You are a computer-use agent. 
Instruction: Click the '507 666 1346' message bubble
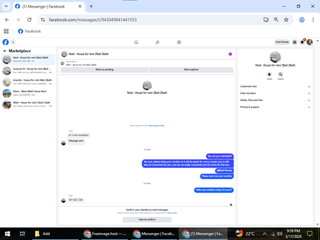76,200
